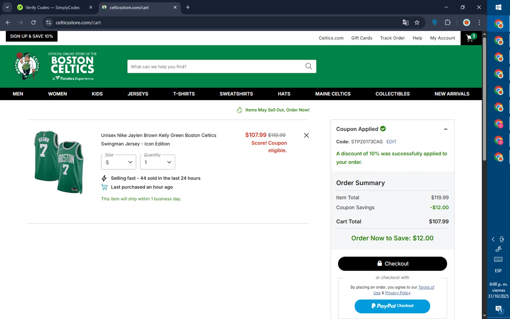Click the address bar URL

(78, 22)
